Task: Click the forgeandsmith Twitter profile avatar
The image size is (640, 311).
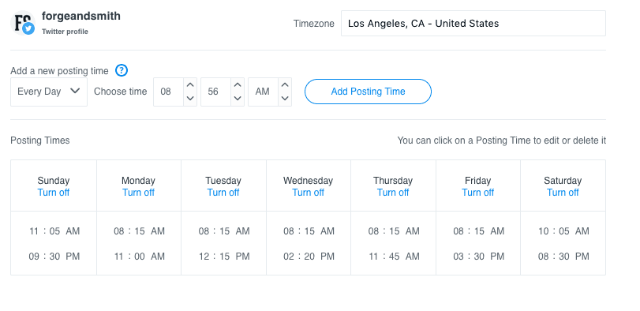Action: (x=23, y=23)
